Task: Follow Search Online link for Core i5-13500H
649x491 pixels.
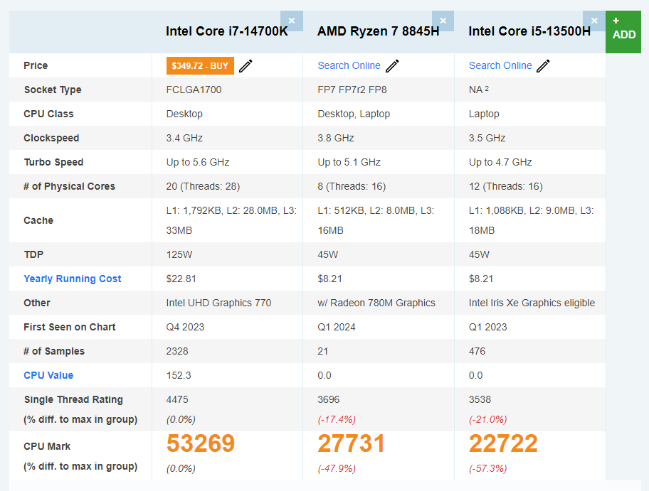Action: [x=500, y=65]
